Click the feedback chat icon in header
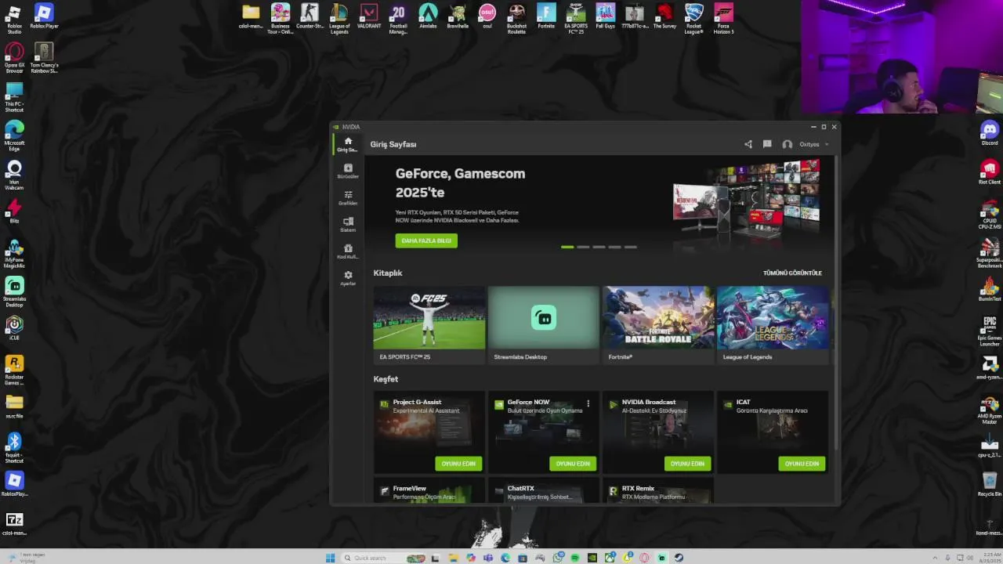Viewport: 1003px width, 564px height. tap(767, 144)
